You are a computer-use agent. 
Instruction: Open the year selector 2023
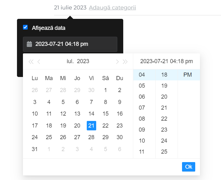[83, 61]
